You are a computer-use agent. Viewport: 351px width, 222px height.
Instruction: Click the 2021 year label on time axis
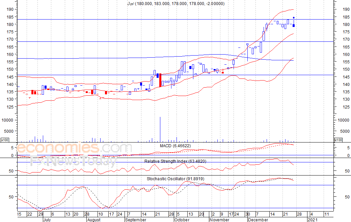[313, 220]
